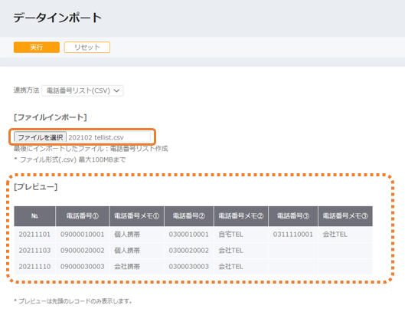This screenshot has width=405, height=312.
Task: Click the ファイルを選択 button
Action: click(x=40, y=137)
